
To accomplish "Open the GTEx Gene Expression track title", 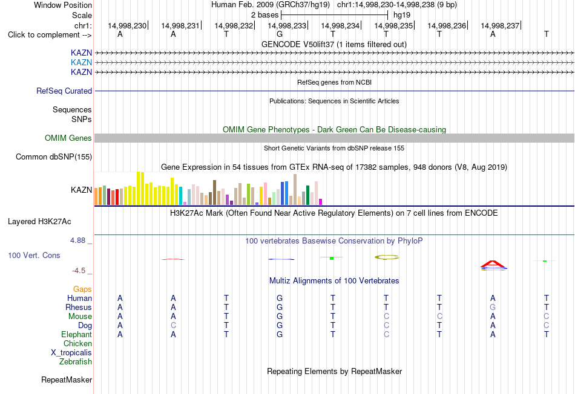I will coord(334,167).
